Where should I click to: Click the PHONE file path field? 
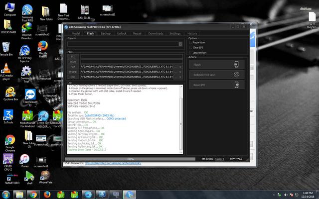tap(127, 72)
